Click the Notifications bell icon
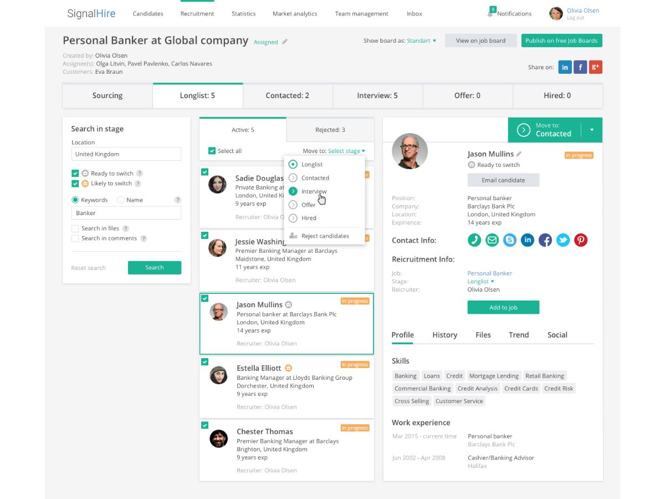The width and height of the screenshot is (665, 499). [490, 13]
